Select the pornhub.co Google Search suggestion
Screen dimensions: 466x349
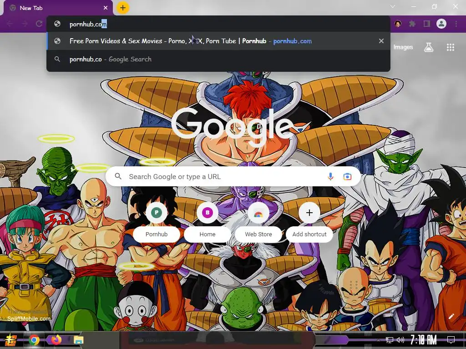coord(218,59)
